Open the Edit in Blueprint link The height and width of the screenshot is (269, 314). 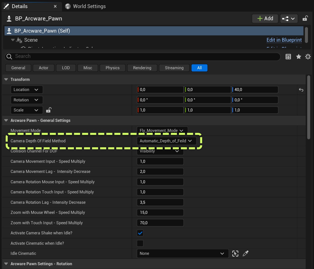[x=284, y=40]
